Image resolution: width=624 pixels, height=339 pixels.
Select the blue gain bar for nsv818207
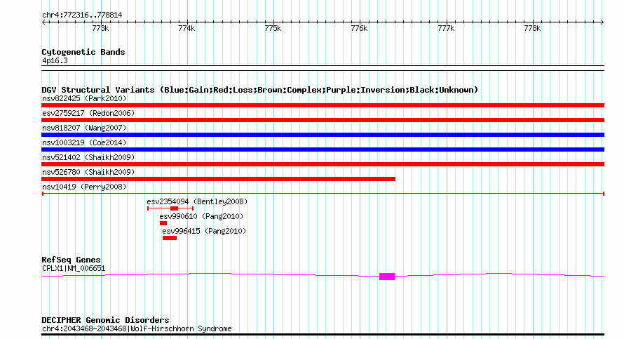323,135
